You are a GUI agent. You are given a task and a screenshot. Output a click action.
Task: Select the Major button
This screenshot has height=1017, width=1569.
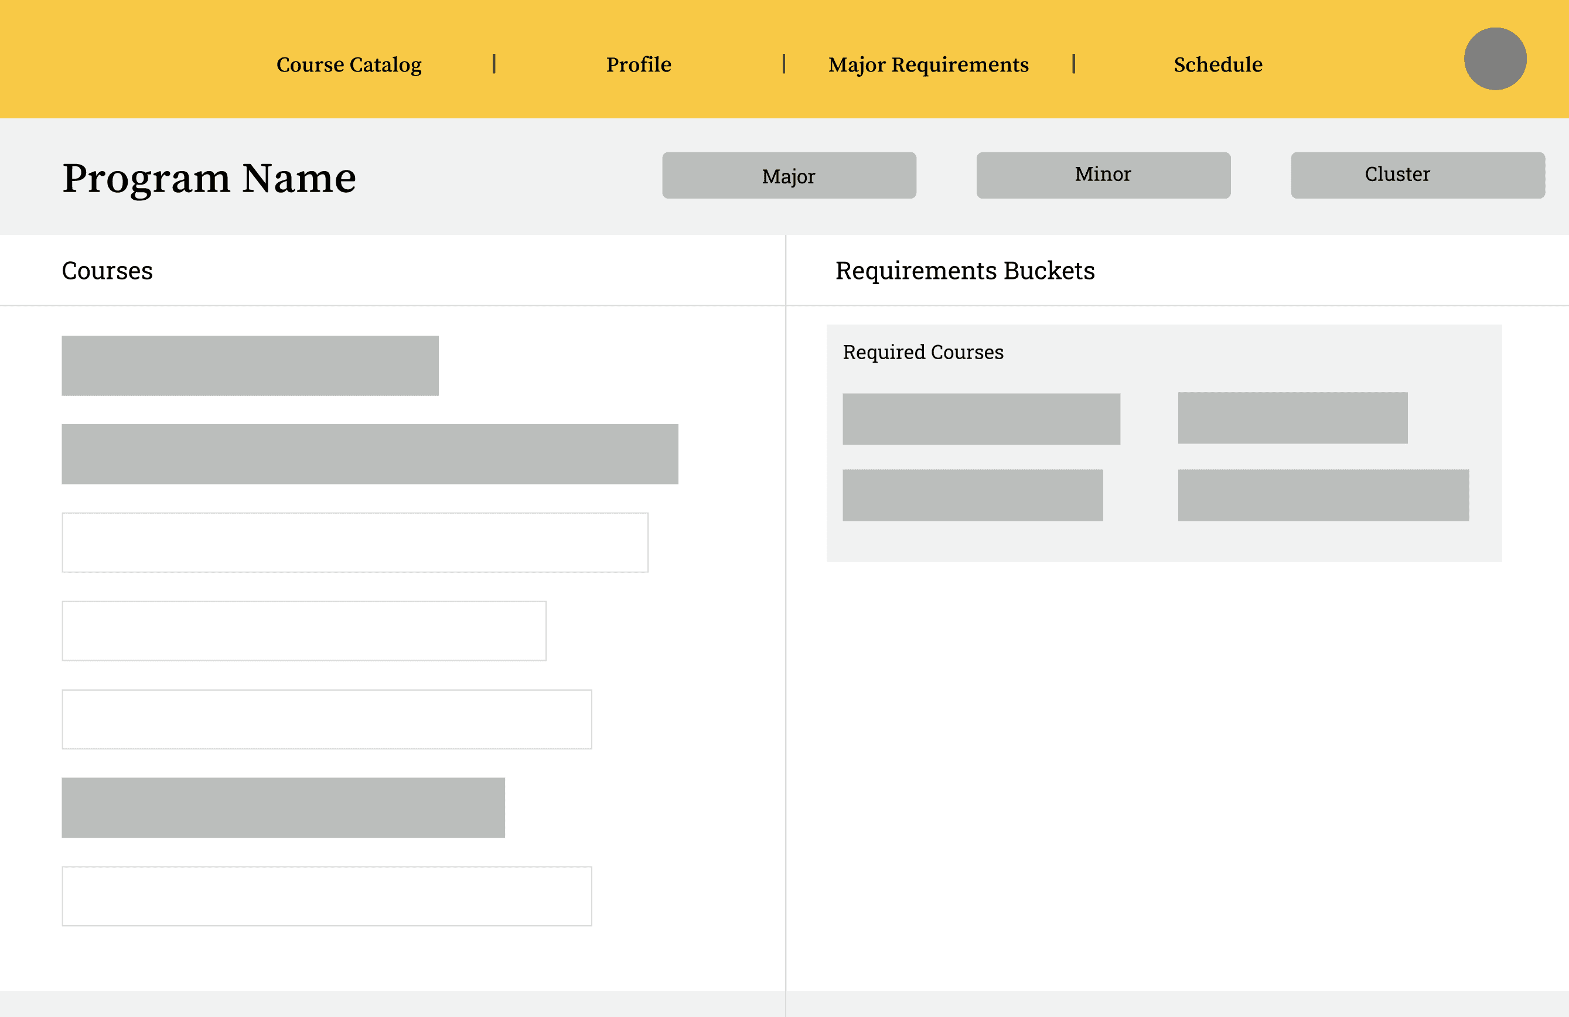pos(789,175)
